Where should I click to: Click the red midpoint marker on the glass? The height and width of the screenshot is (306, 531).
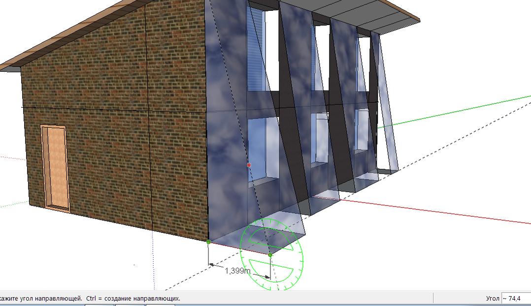pyautogui.click(x=249, y=165)
